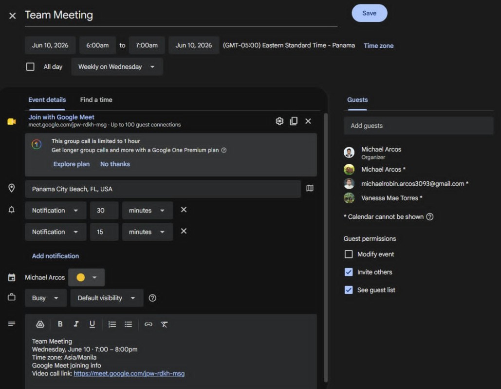The height and width of the screenshot is (389, 501).
Task: Uncheck the See guest list permission
Action: point(349,290)
